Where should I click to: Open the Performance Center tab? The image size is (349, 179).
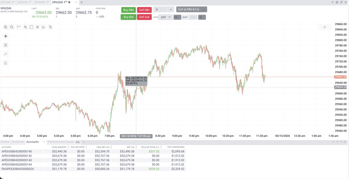[61, 142]
